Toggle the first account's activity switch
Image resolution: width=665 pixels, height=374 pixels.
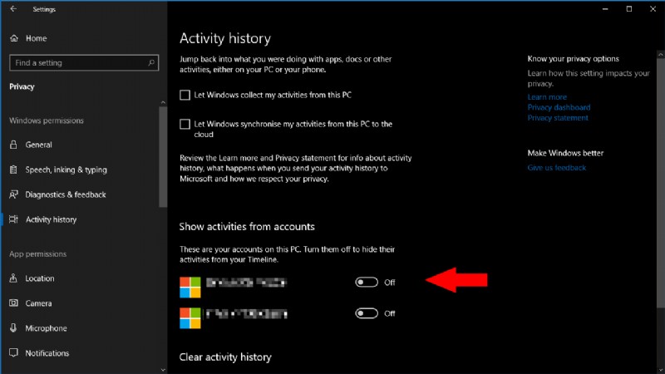pos(367,282)
